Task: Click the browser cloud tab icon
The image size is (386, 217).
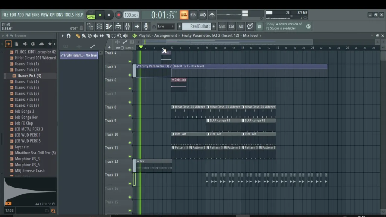Action: pyautogui.click(x=42, y=44)
